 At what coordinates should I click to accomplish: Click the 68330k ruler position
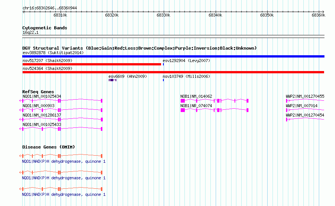pyautogui.click(x=163, y=15)
